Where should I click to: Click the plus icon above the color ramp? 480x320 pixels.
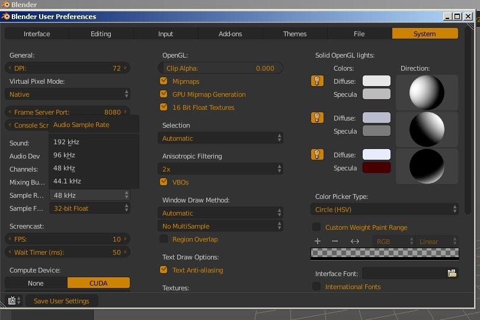point(318,242)
